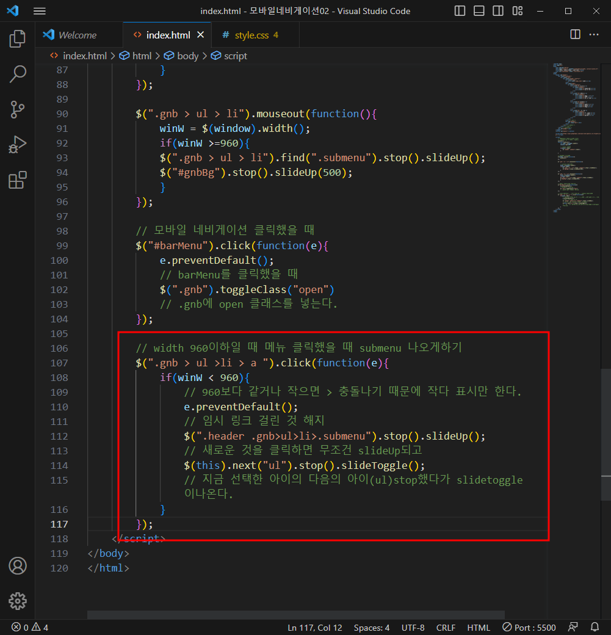This screenshot has width=611, height=635.
Task: Open the Source Control view
Action: (18, 109)
